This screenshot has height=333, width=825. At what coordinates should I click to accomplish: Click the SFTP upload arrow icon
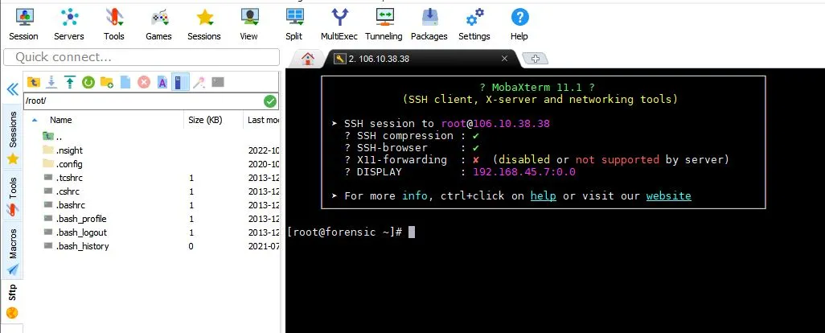pyautogui.click(x=70, y=82)
